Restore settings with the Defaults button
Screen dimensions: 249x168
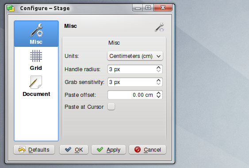tap(34, 149)
